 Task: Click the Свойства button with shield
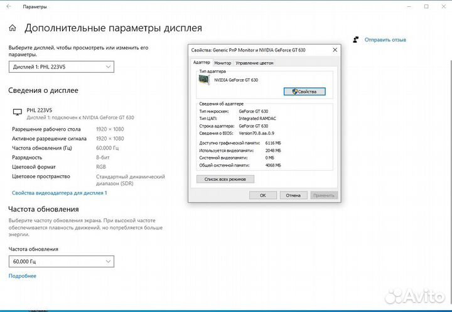[x=304, y=92]
